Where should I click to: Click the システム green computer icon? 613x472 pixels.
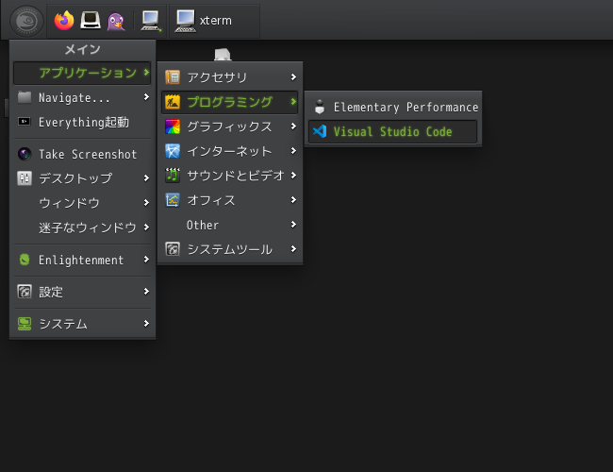pos(25,324)
